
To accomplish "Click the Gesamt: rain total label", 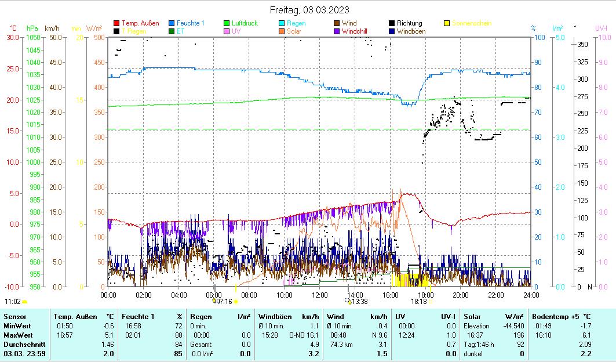I will click(202, 344).
